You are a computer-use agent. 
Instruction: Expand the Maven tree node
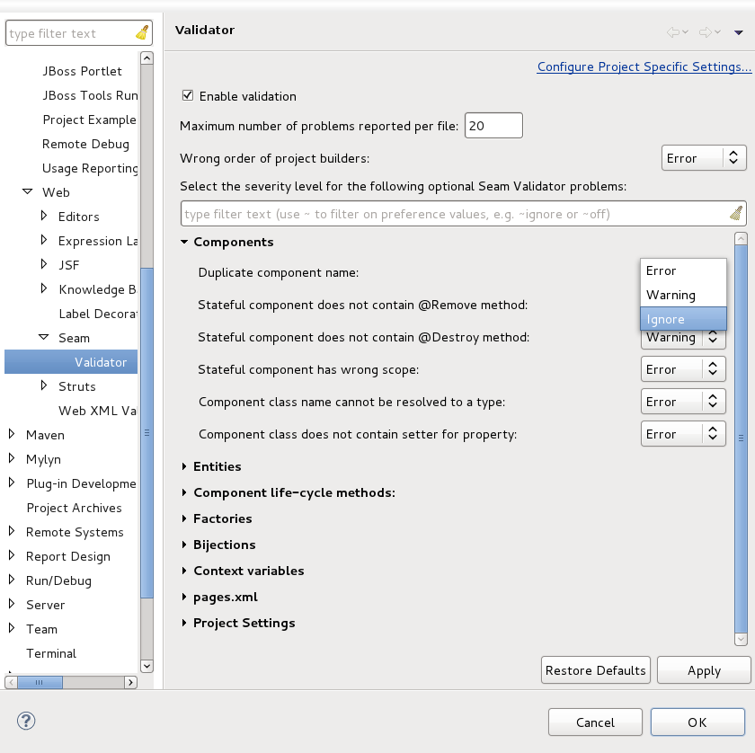point(12,434)
